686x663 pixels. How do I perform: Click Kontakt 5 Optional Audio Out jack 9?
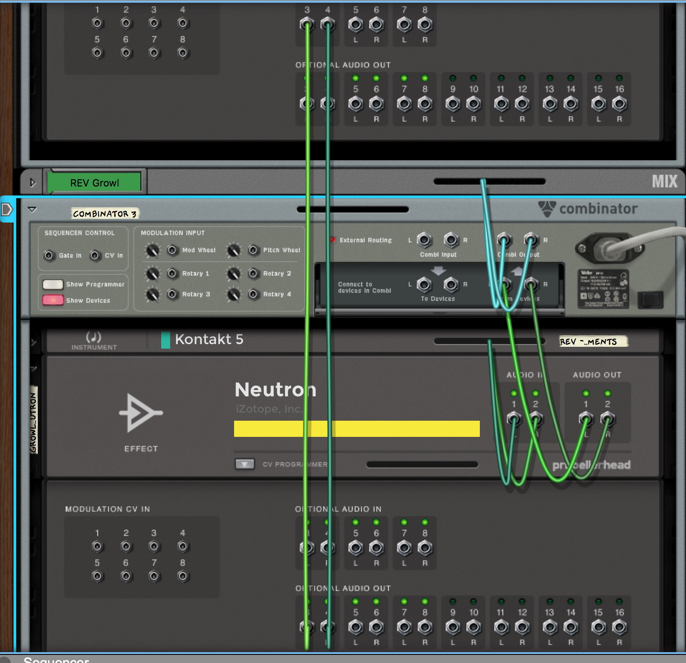click(453, 627)
